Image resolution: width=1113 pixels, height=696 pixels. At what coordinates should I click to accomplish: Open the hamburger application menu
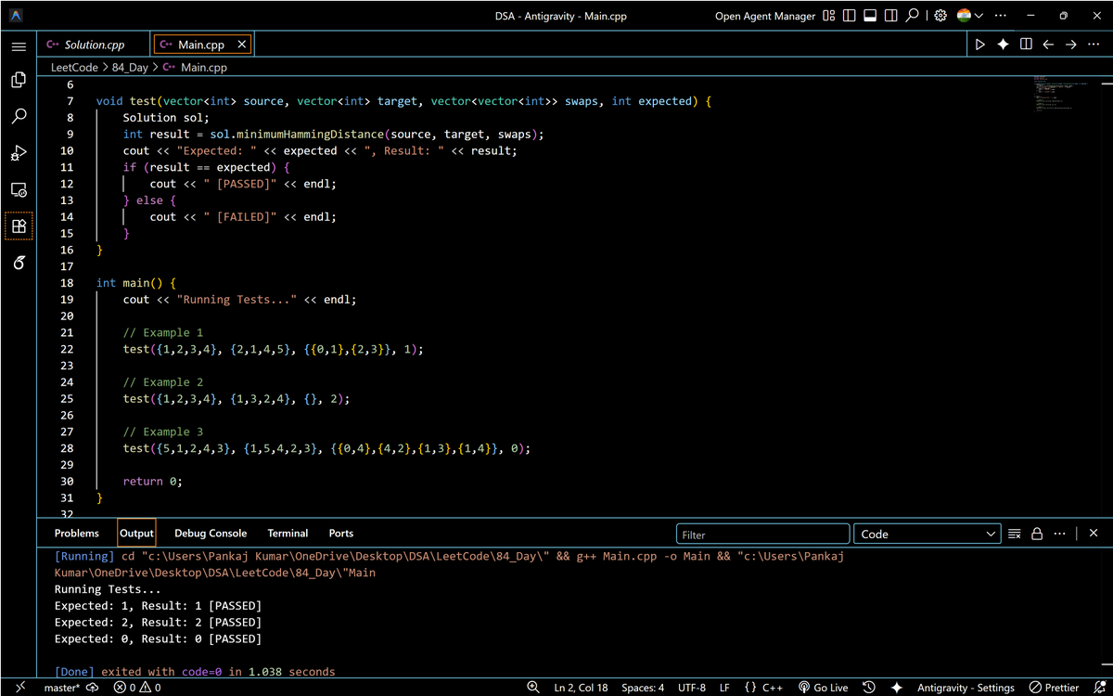click(x=19, y=45)
